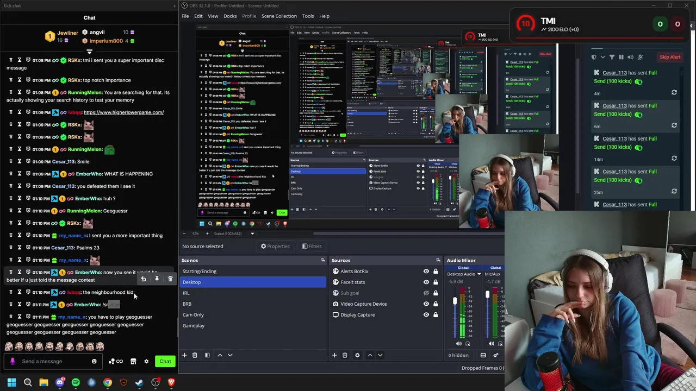The height and width of the screenshot is (391, 696).
Task: Open chat settings gear in Kick chat
Action: 146,362
